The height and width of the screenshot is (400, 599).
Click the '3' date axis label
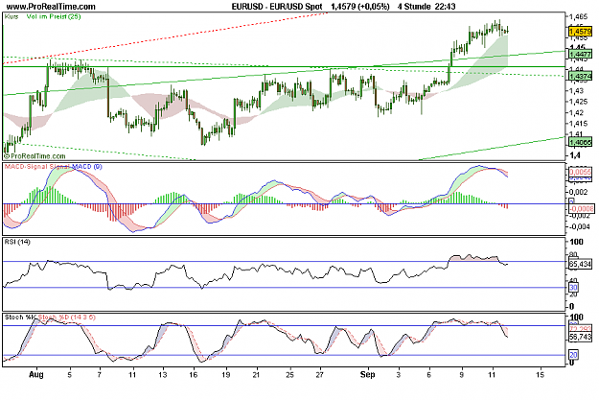399,374
